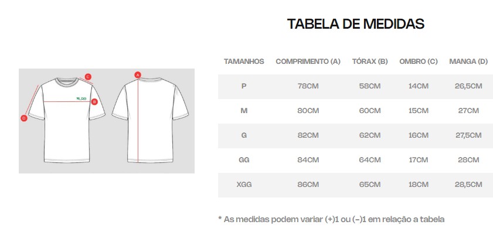Screen dimensions: 493x235
Task: Click the red marker D near the sleeve
Action: point(24,118)
